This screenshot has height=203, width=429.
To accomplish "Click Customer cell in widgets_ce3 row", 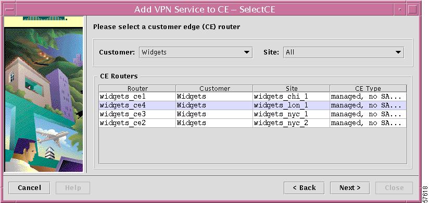I will 215,114.
